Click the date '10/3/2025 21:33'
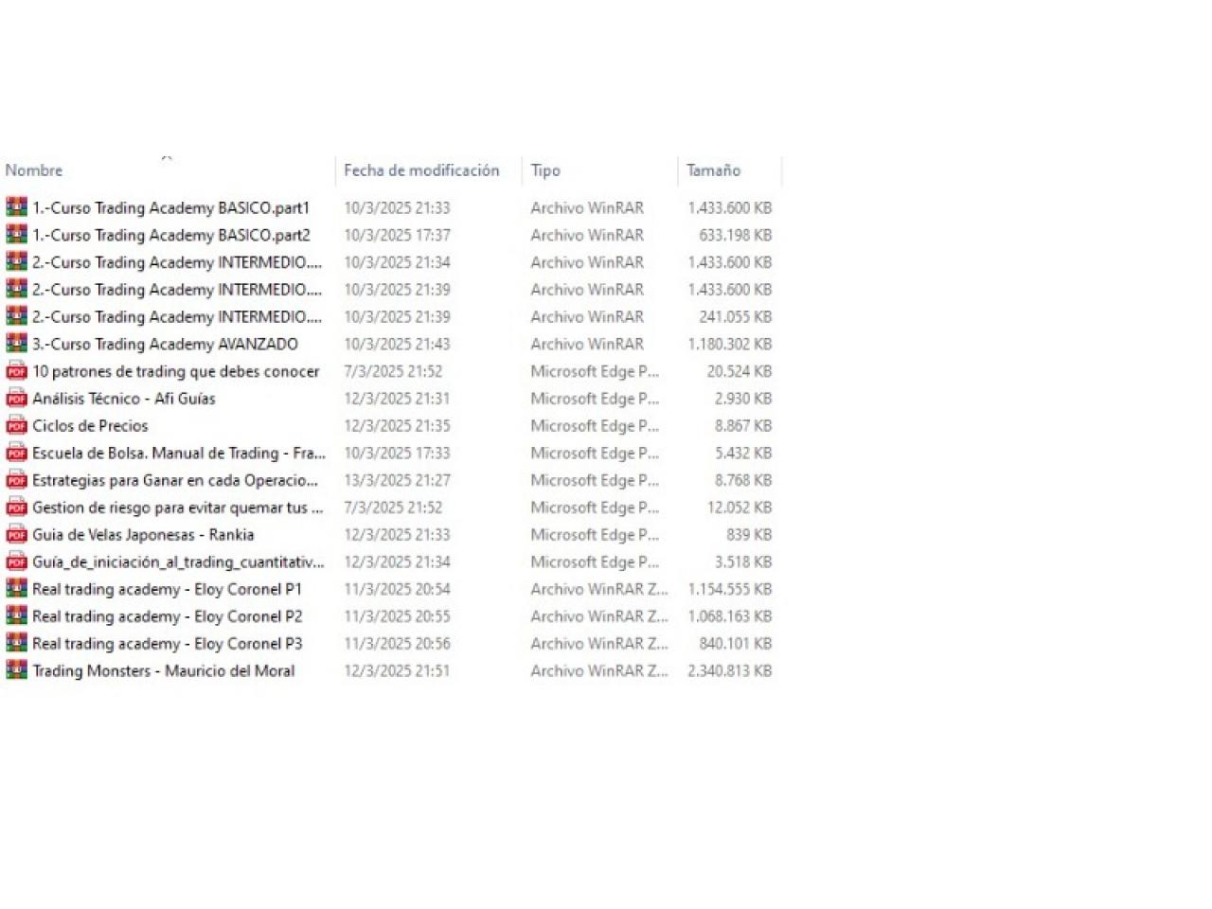Image resolution: width=1212 pixels, height=909 pixels. [x=397, y=207]
